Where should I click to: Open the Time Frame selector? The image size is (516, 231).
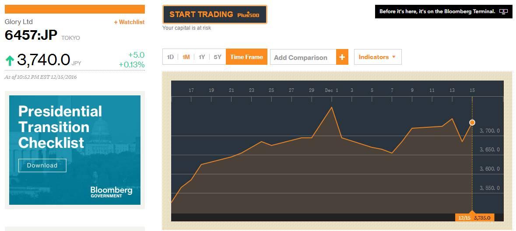246,57
